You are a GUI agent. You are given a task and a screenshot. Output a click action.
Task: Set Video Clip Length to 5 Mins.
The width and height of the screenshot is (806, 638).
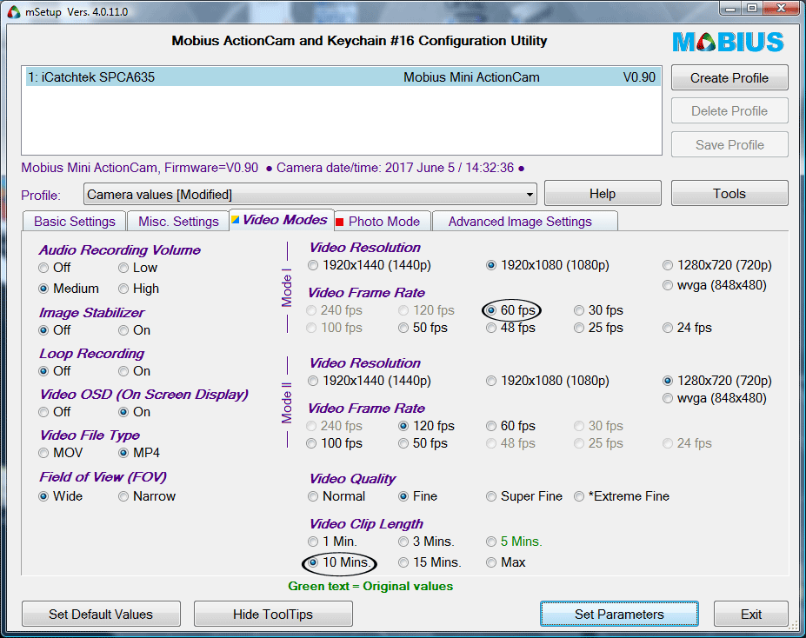coord(514,542)
